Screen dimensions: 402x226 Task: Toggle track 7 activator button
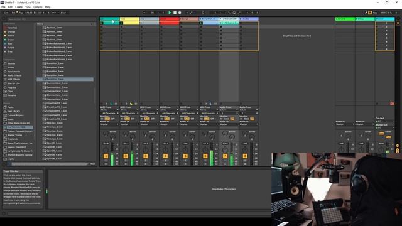[x=225, y=156]
